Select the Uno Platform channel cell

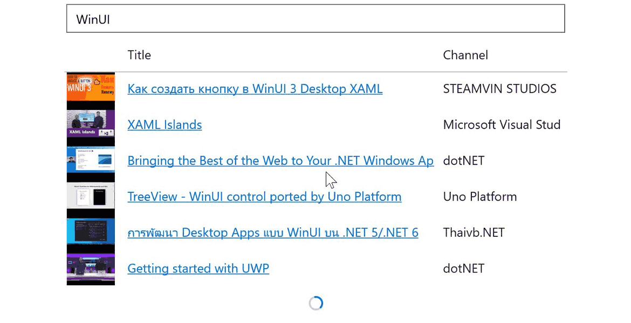pyautogui.click(x=480, y=196)
